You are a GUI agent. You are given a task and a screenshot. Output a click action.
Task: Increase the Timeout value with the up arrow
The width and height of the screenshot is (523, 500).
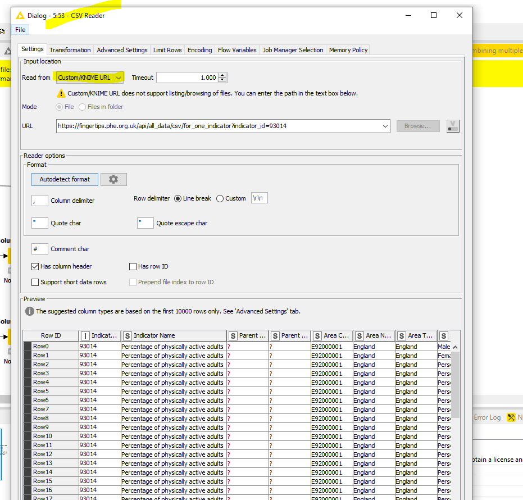pos(223,75)
